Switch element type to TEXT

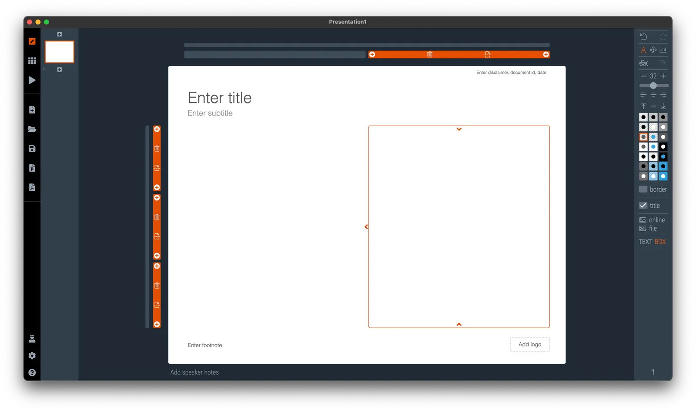646,242
